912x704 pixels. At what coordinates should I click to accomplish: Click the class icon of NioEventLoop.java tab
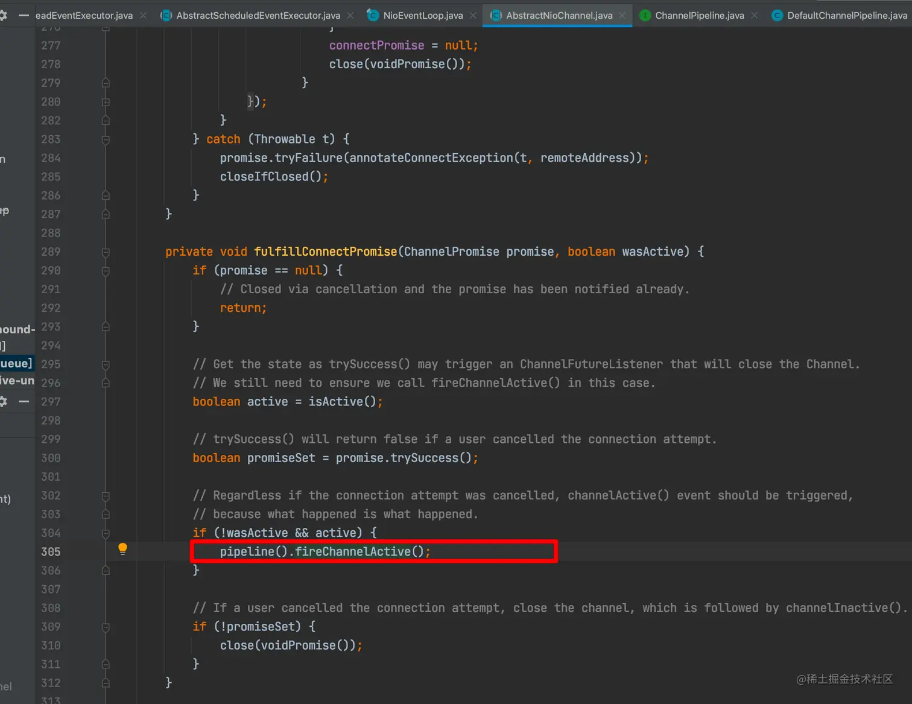pos(373,15)
